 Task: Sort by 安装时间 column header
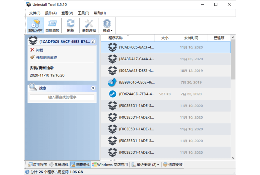coord(191,38)
